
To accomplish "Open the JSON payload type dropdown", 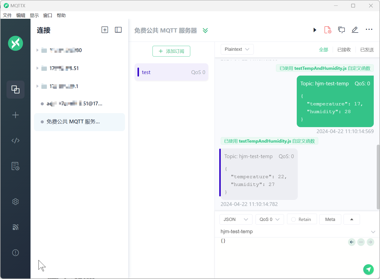I will point(236,219).
